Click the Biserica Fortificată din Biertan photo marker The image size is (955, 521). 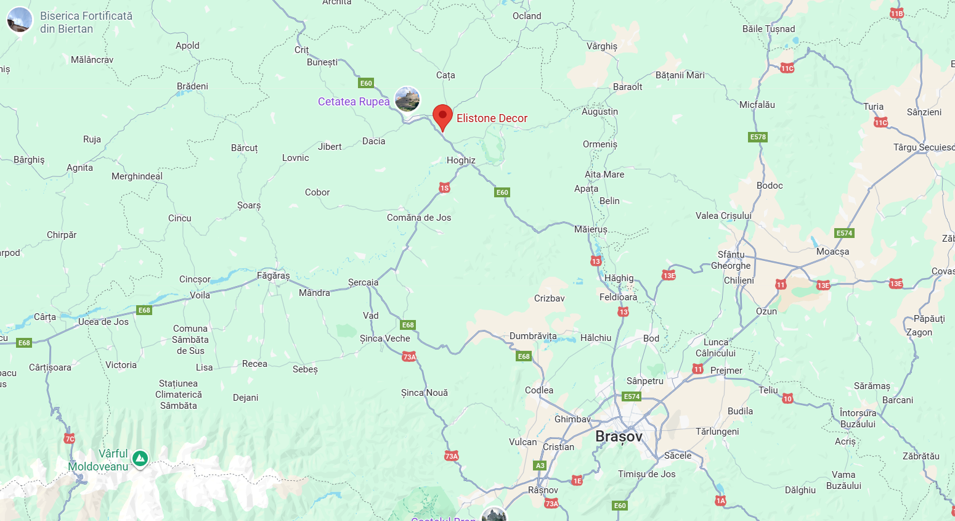tap(20, 20)
